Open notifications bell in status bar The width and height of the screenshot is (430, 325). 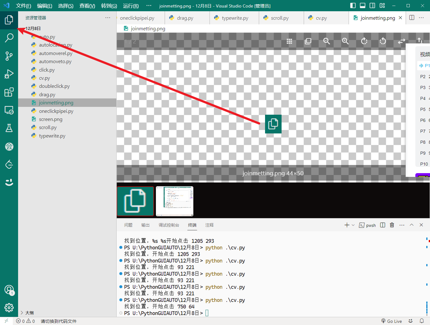point(422,321)
